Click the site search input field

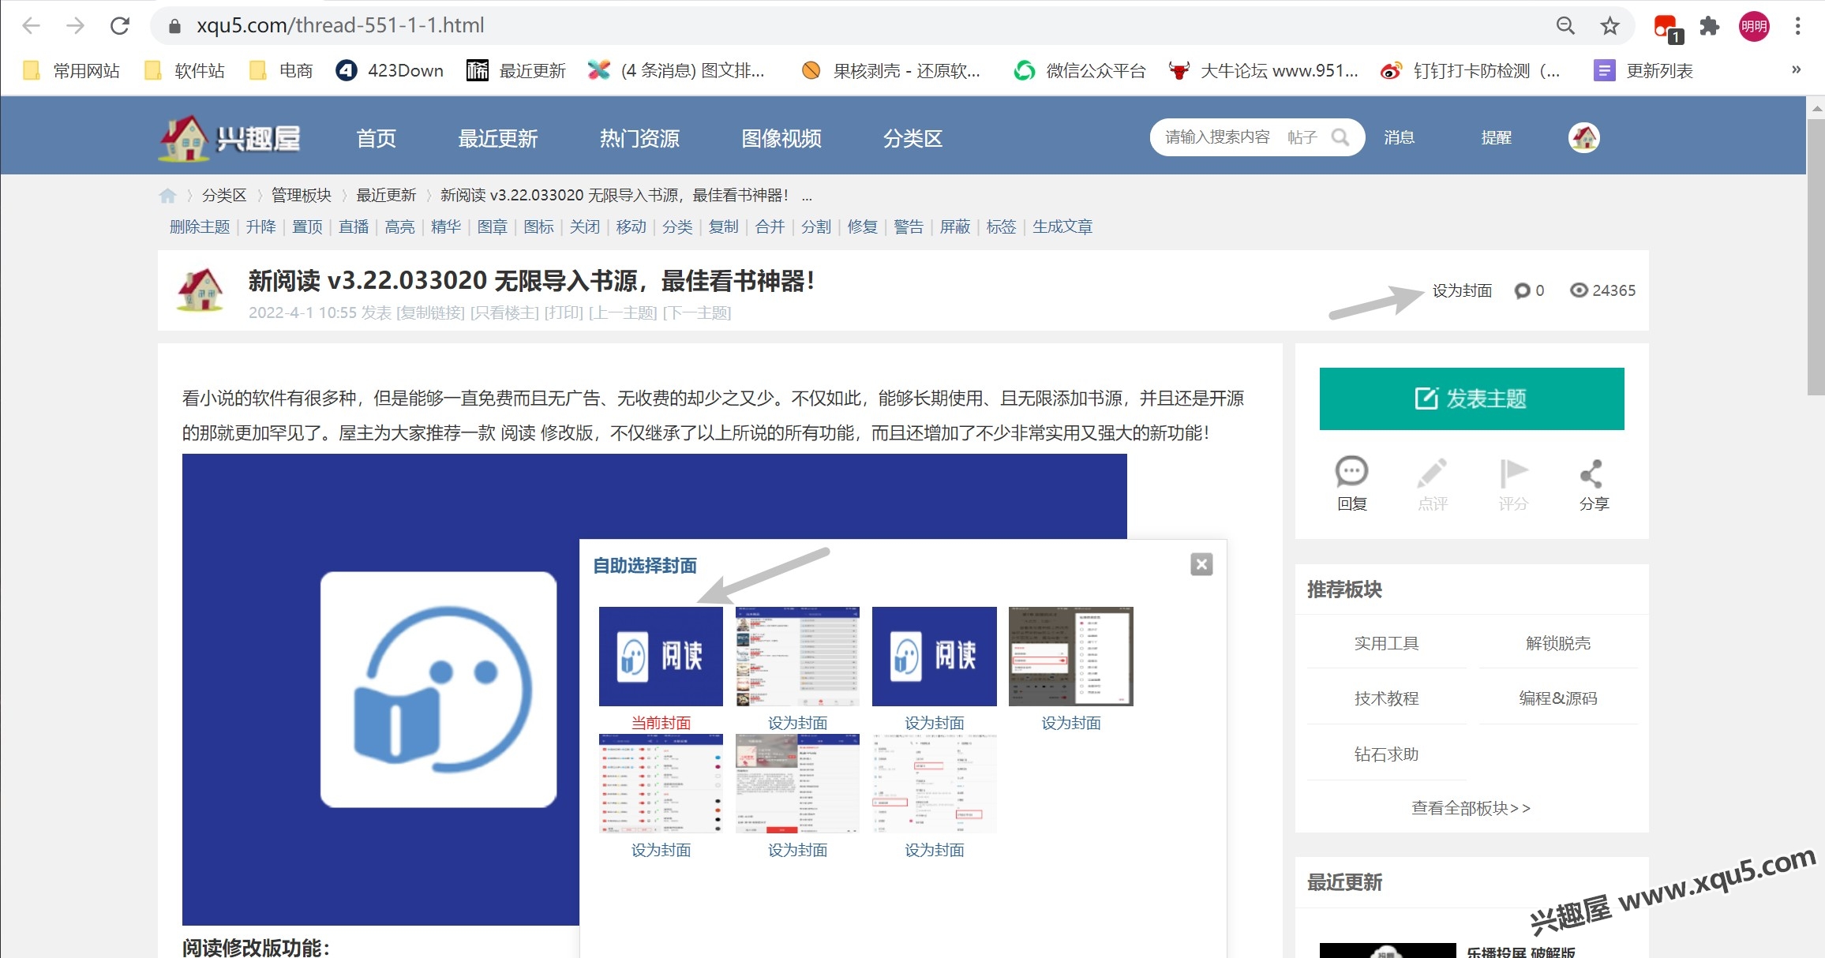(x=1218, y=137)
